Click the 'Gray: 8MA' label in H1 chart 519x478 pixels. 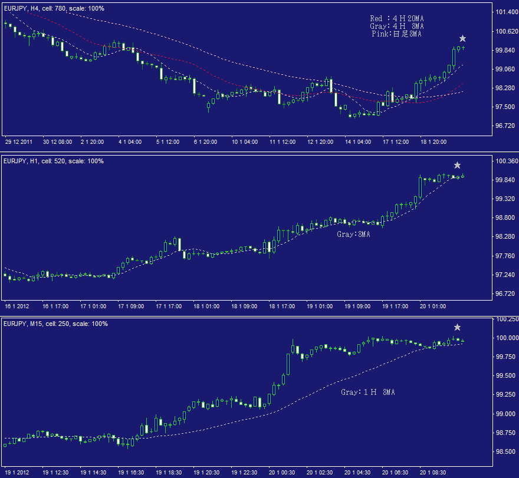point(353,234)
